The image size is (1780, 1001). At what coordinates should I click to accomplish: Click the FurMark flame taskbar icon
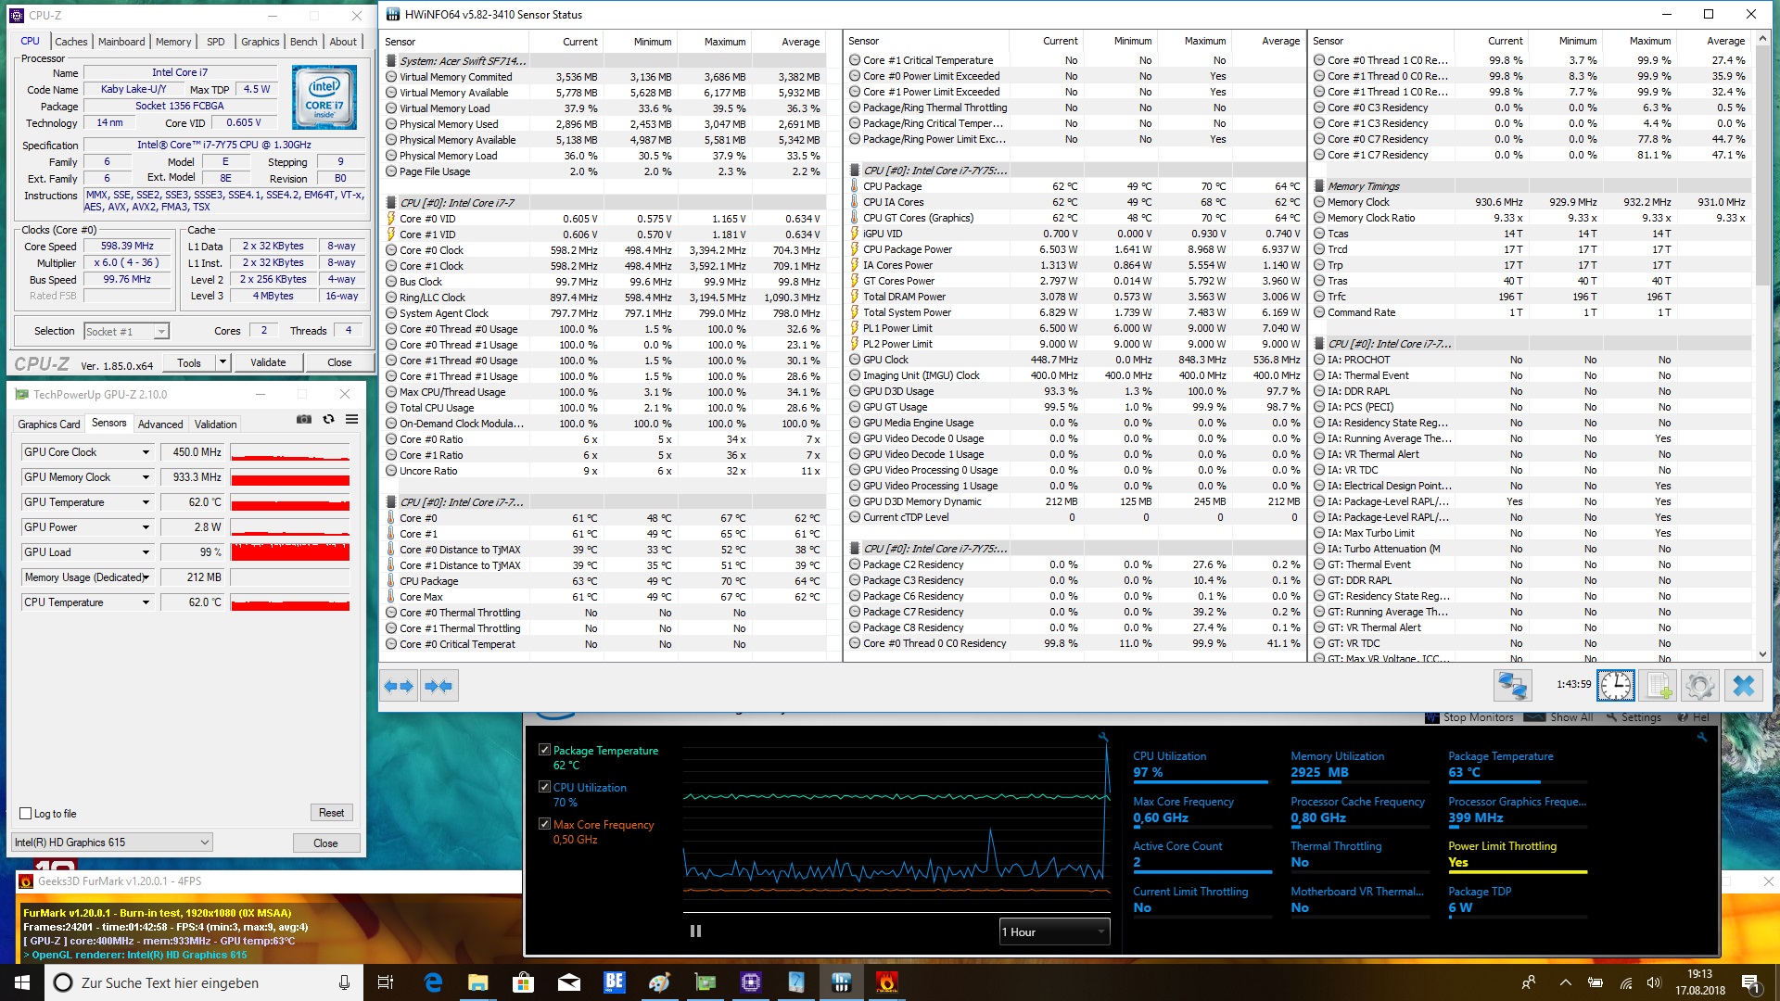[886, 982]
